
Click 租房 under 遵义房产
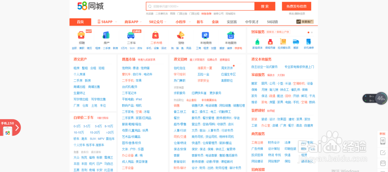pyautogui.click(x=76, y=68)
